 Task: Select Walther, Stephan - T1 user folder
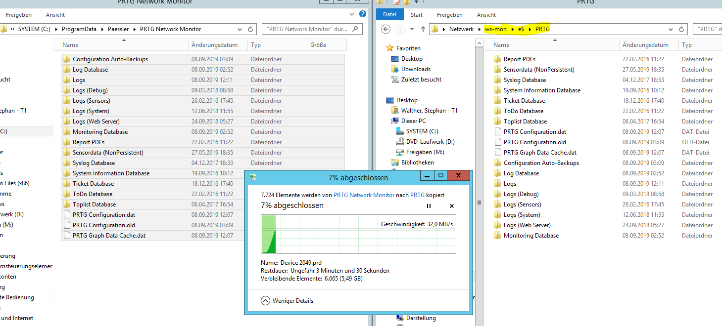click(x=429, y=111)
